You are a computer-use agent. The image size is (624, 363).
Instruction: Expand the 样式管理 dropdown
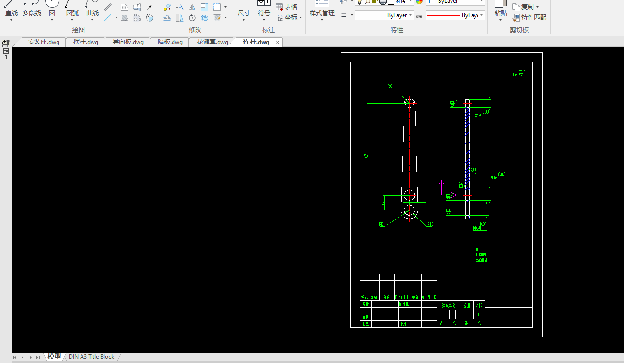tap(322, 20)
